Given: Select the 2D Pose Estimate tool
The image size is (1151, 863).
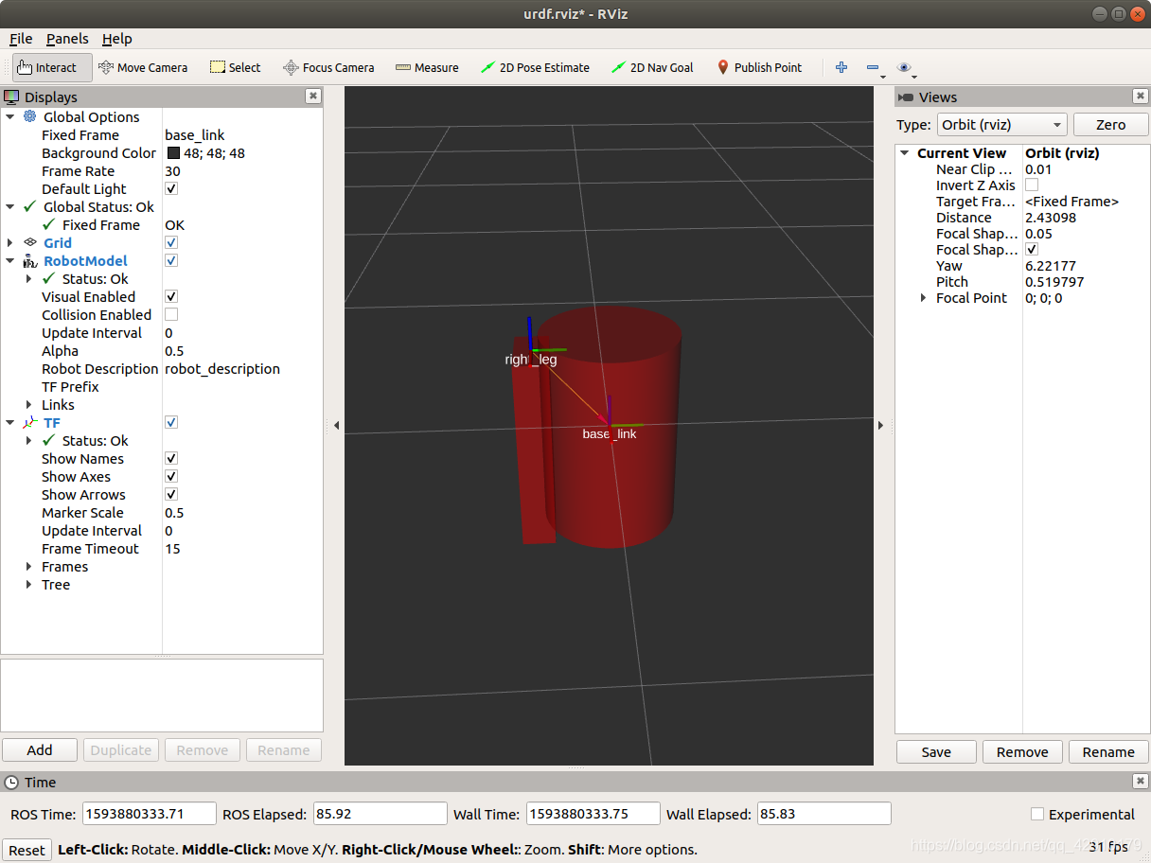Looking at the screenshot, I should pyautogui.click(x=535, y=67).
